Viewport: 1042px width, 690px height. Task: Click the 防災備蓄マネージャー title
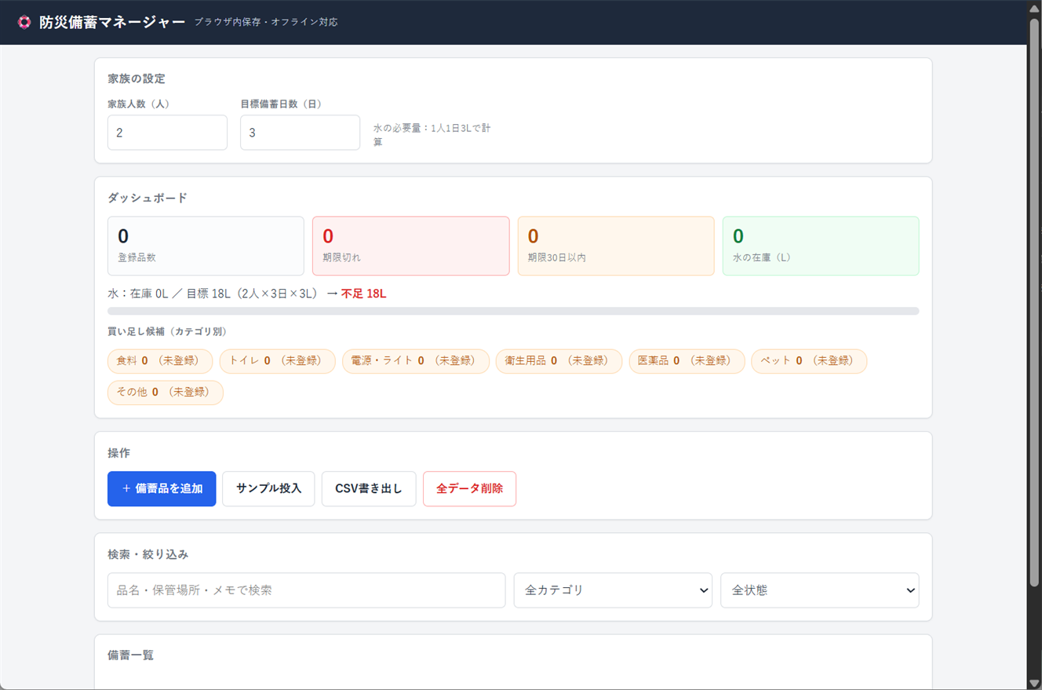point(112,23)
